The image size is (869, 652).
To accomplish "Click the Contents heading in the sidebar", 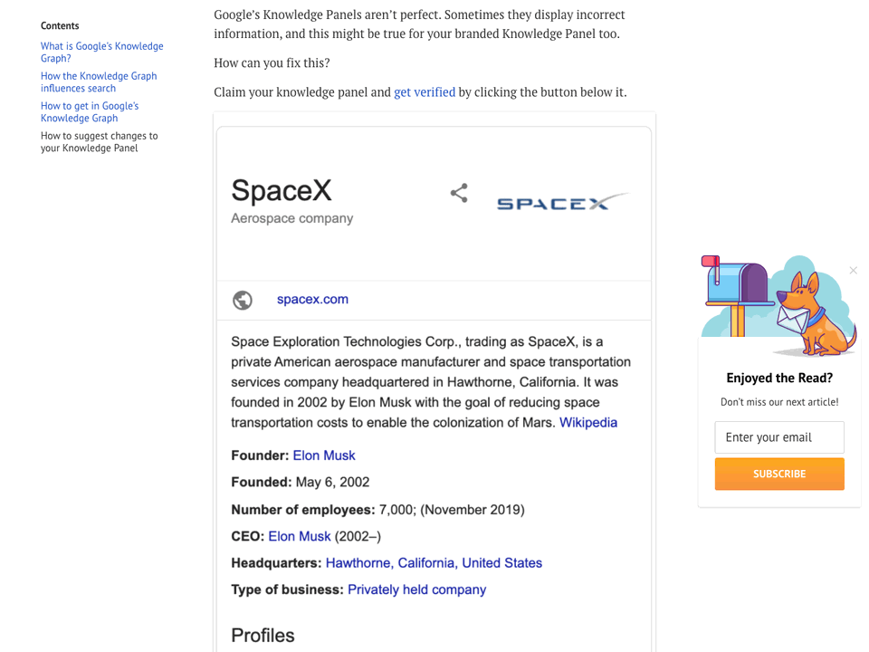I will pos(59,25).
